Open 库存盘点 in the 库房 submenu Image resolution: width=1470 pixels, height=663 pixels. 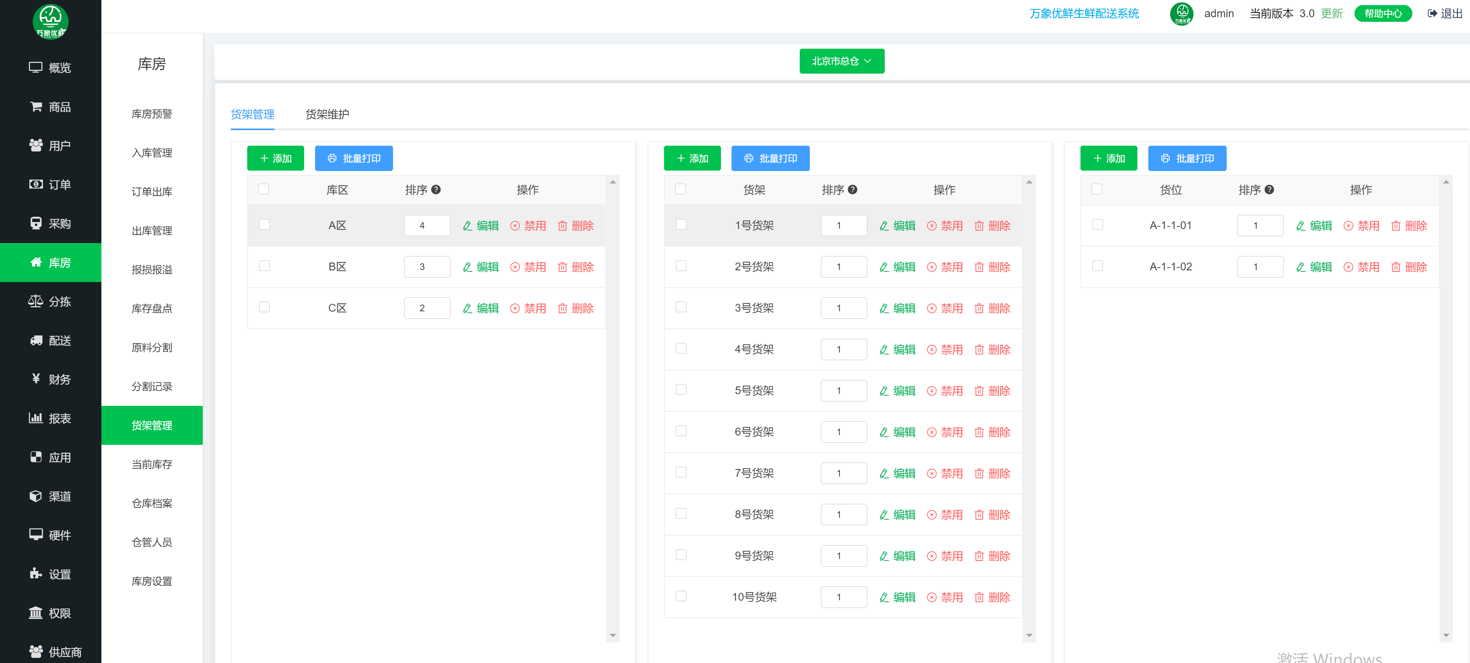tap(152, 309)
